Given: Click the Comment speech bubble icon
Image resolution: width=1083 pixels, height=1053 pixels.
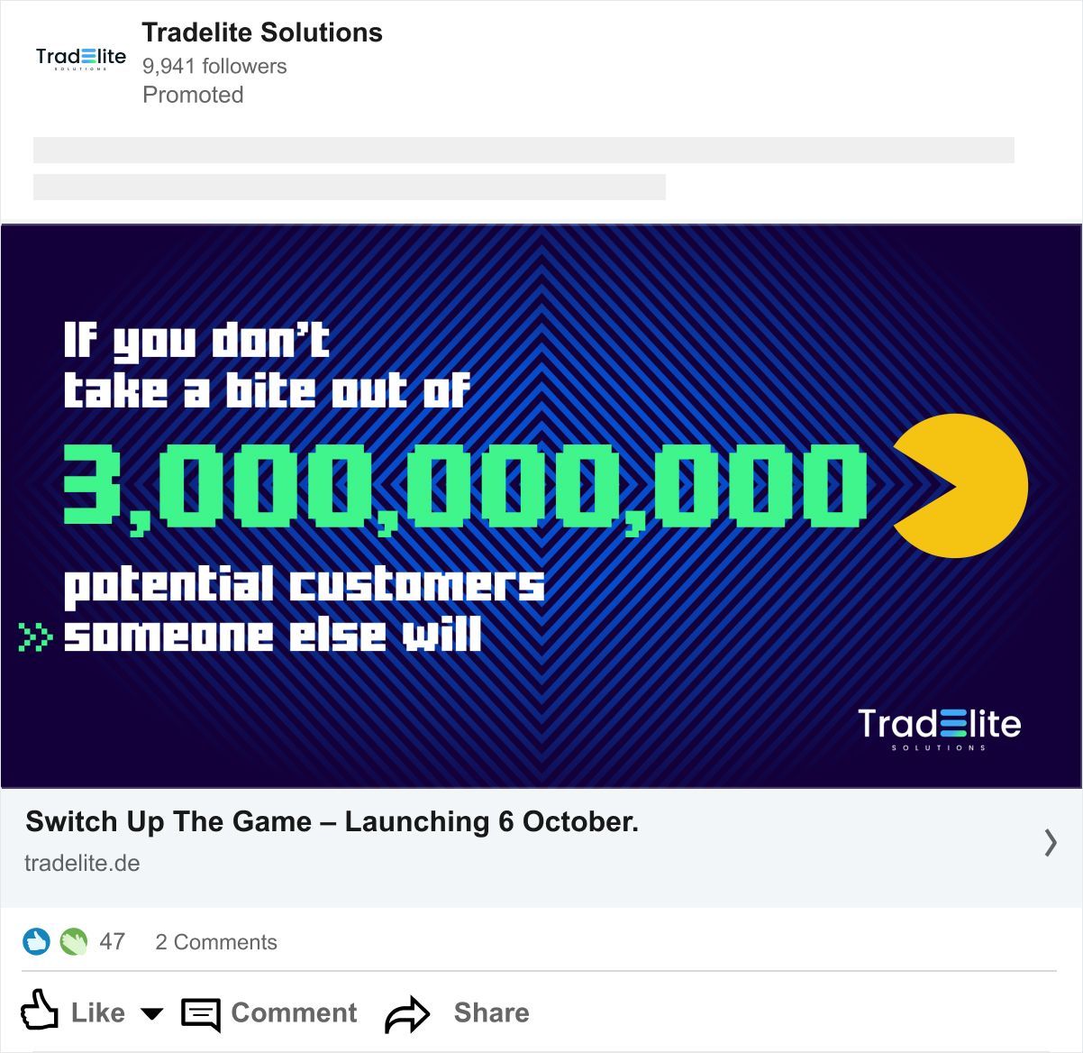Looking at the screenshot, I should pyautogui.click(x=201, y=1014).
